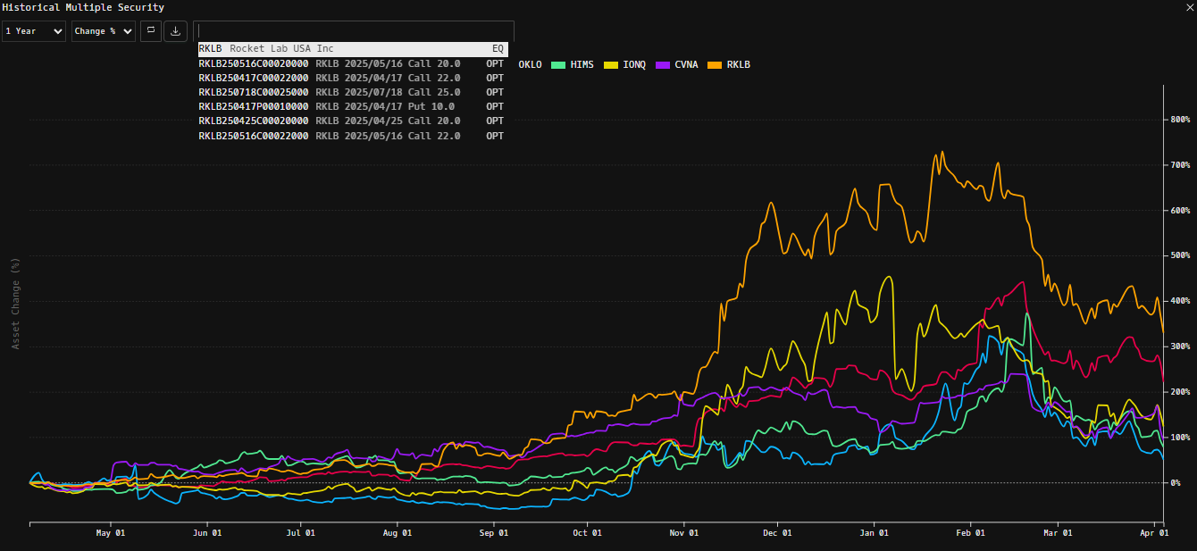Click the chat/comment icon in the toolbar
Screen dimensions: 1197x551
[151, 31]
